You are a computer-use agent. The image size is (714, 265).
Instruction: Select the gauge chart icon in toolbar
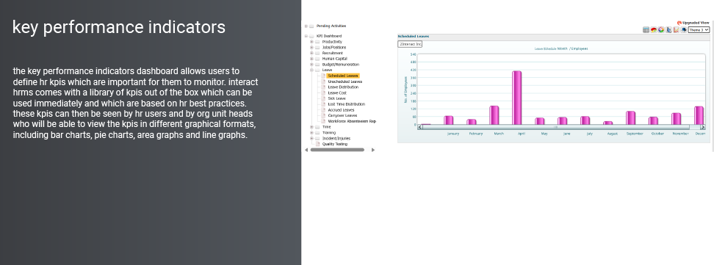654,29
